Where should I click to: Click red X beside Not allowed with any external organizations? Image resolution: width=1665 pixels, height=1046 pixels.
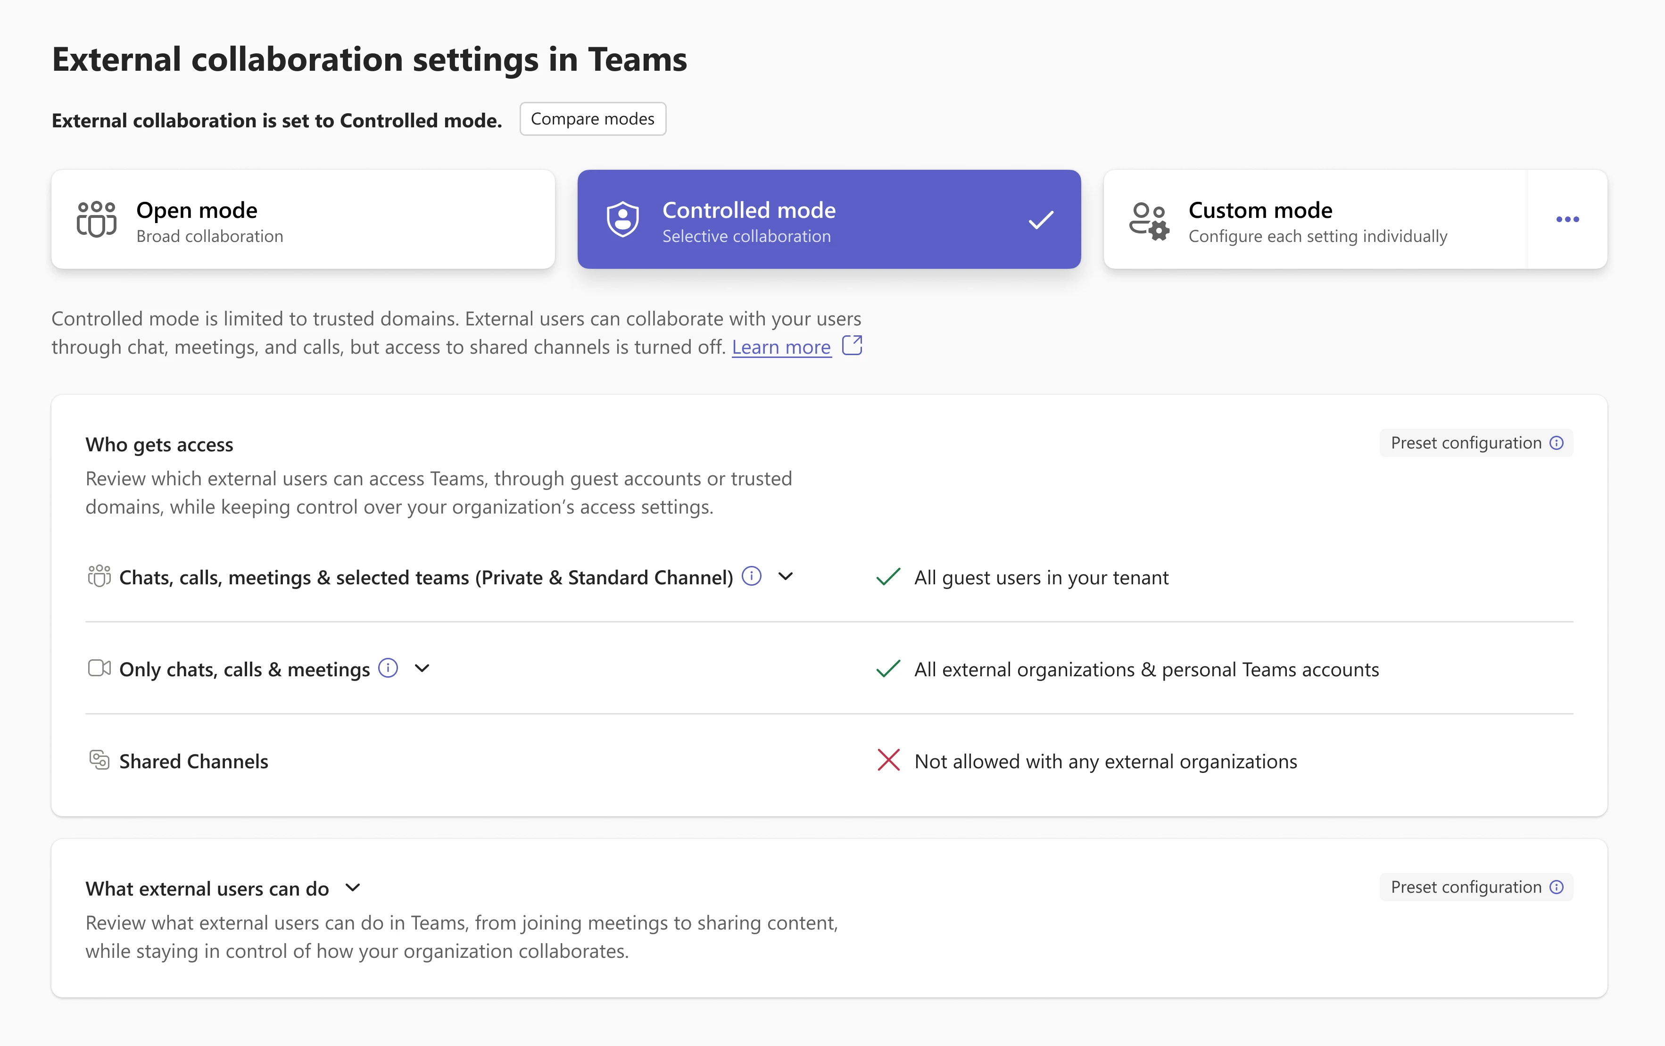click(x=888, y=760)
